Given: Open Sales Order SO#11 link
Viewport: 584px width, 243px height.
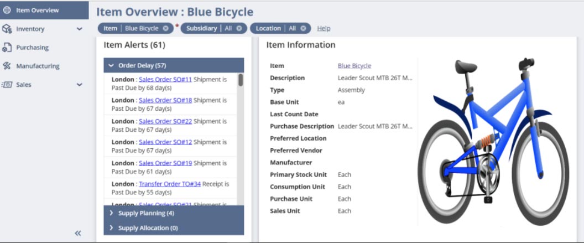Looking at the screenshot, I should (165, 79).
